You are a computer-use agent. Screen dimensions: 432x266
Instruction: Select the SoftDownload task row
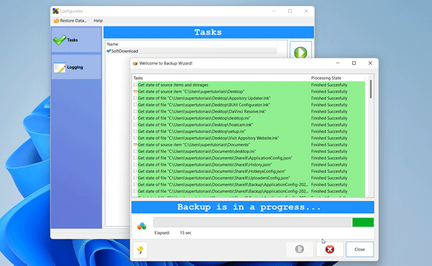[191, 51]
